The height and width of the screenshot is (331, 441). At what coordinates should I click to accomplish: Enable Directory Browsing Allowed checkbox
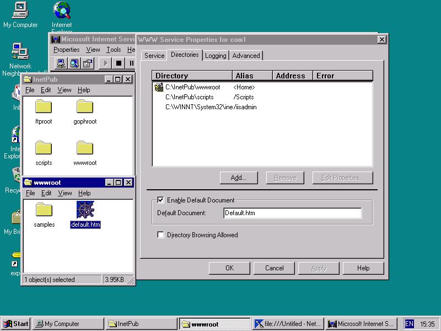pos(161,235)
